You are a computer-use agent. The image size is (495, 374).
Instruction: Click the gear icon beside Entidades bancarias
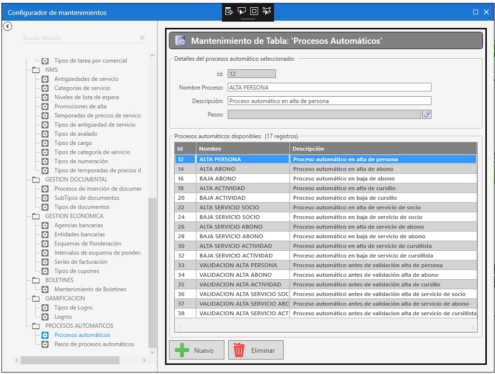click(45, 234)
